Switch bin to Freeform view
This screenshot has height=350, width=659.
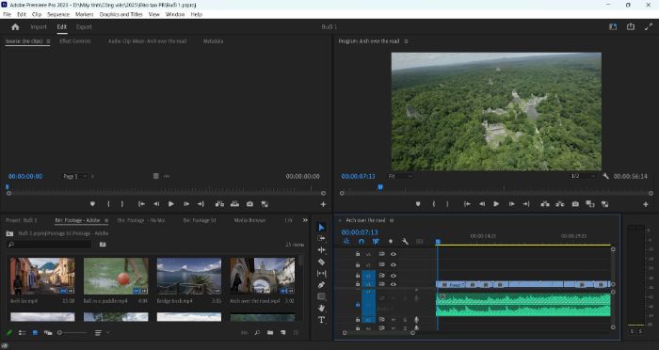48,333
